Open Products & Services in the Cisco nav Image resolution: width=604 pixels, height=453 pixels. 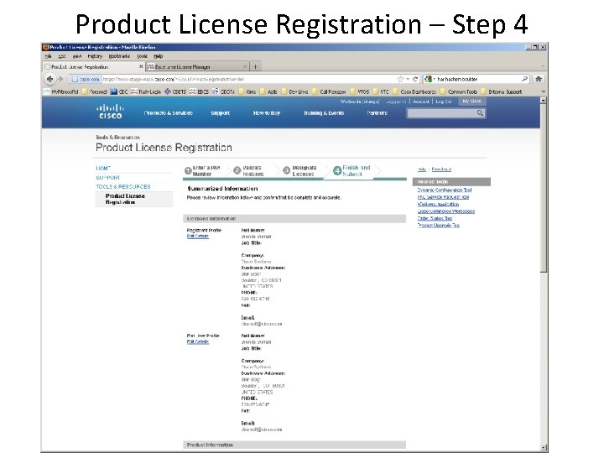coord(169,113)
